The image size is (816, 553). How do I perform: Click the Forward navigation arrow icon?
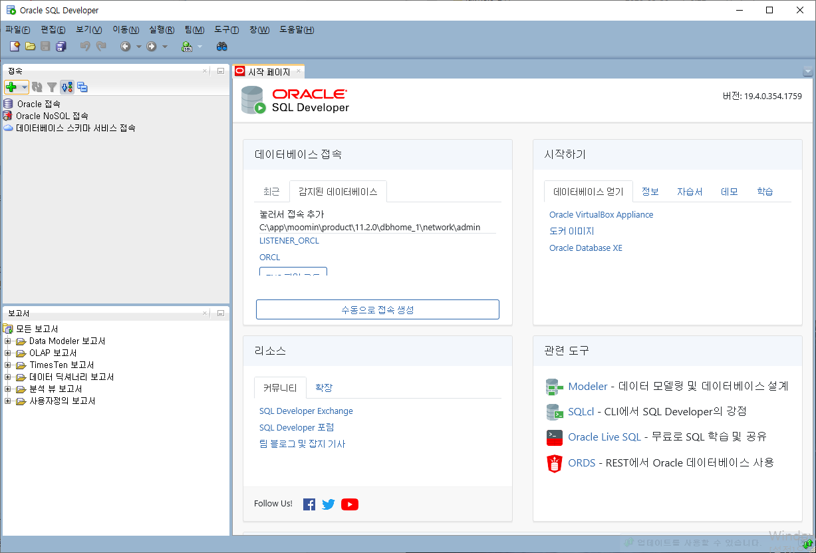[152, 47]
